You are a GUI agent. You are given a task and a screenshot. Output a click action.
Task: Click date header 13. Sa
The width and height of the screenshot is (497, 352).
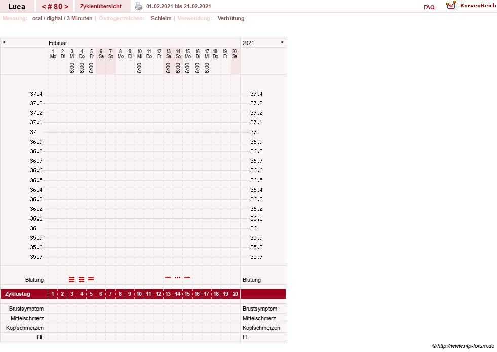[x=169, y=54]
